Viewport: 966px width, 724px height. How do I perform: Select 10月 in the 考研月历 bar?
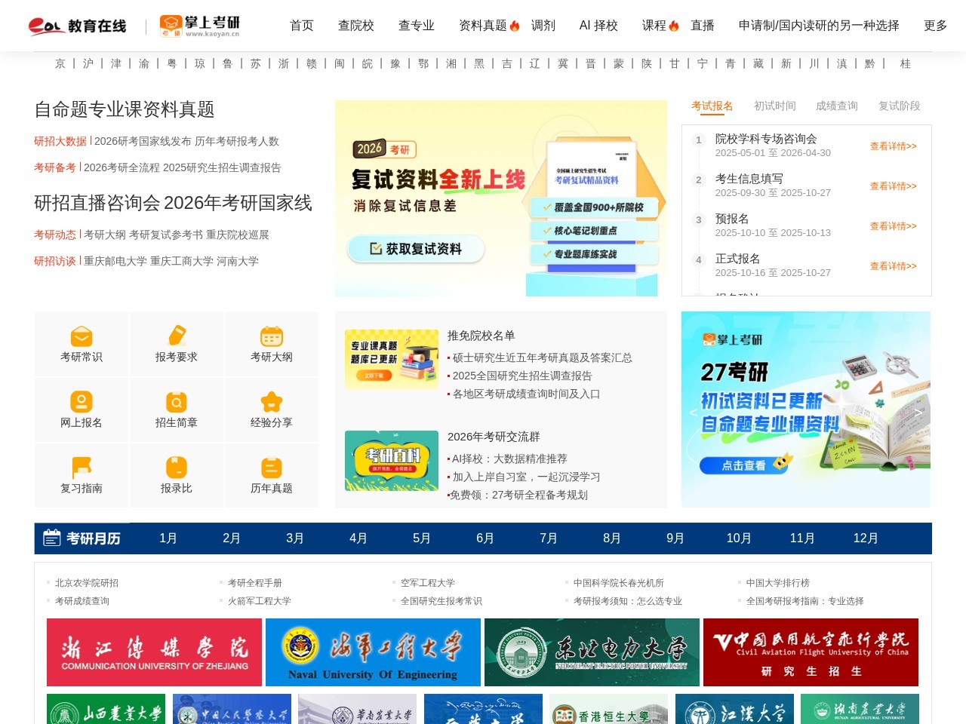coord(739,538)
